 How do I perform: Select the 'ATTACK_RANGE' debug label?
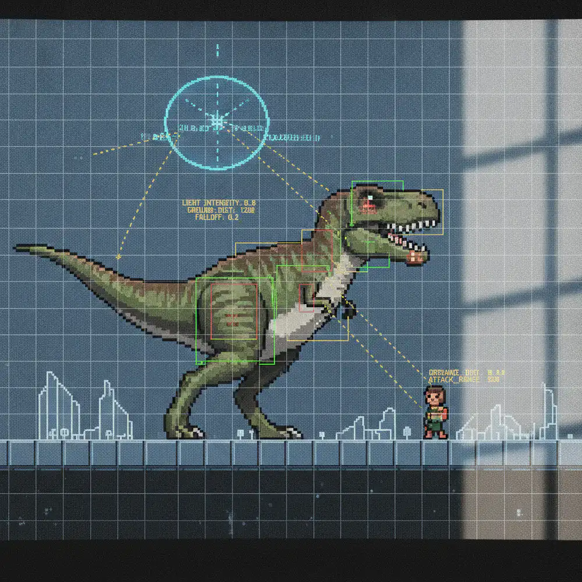click(x=464, y=379)
